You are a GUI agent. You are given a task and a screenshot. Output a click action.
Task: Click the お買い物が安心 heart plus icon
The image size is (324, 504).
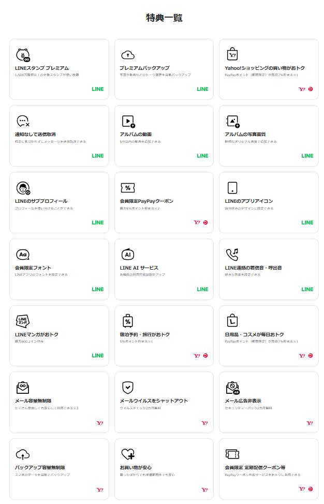click(x=128, y=454)
